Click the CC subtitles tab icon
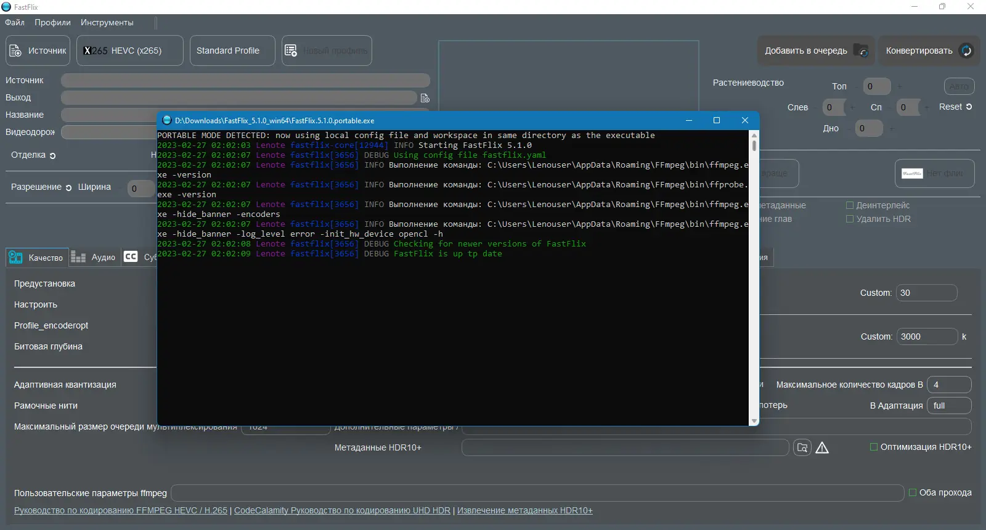The height and width of the screenshot is (530, 986). tap(131, 257)
